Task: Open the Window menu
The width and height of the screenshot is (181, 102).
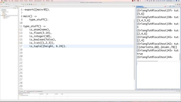Action: coord(48,1)
